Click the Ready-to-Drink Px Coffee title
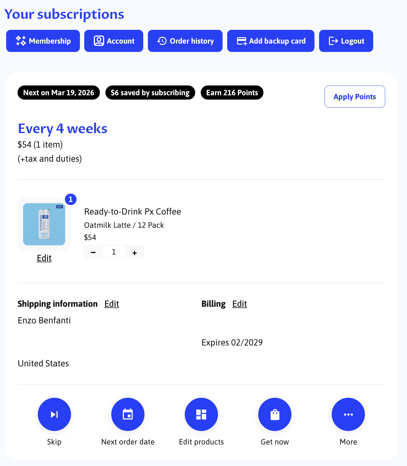 tap(132, 211)
